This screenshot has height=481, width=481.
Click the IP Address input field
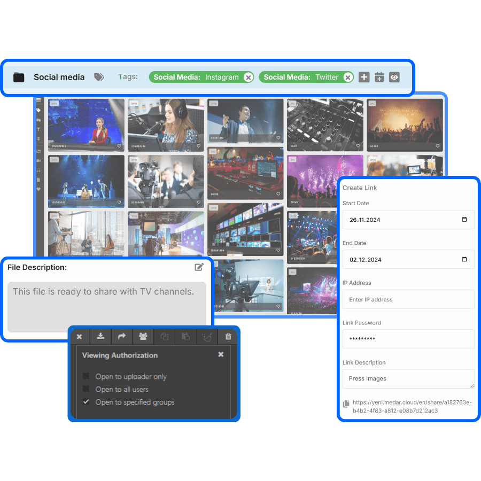point(408,299)
